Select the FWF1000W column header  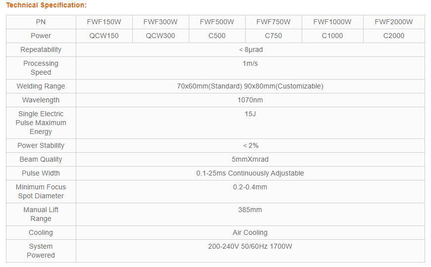coord(332,22)
